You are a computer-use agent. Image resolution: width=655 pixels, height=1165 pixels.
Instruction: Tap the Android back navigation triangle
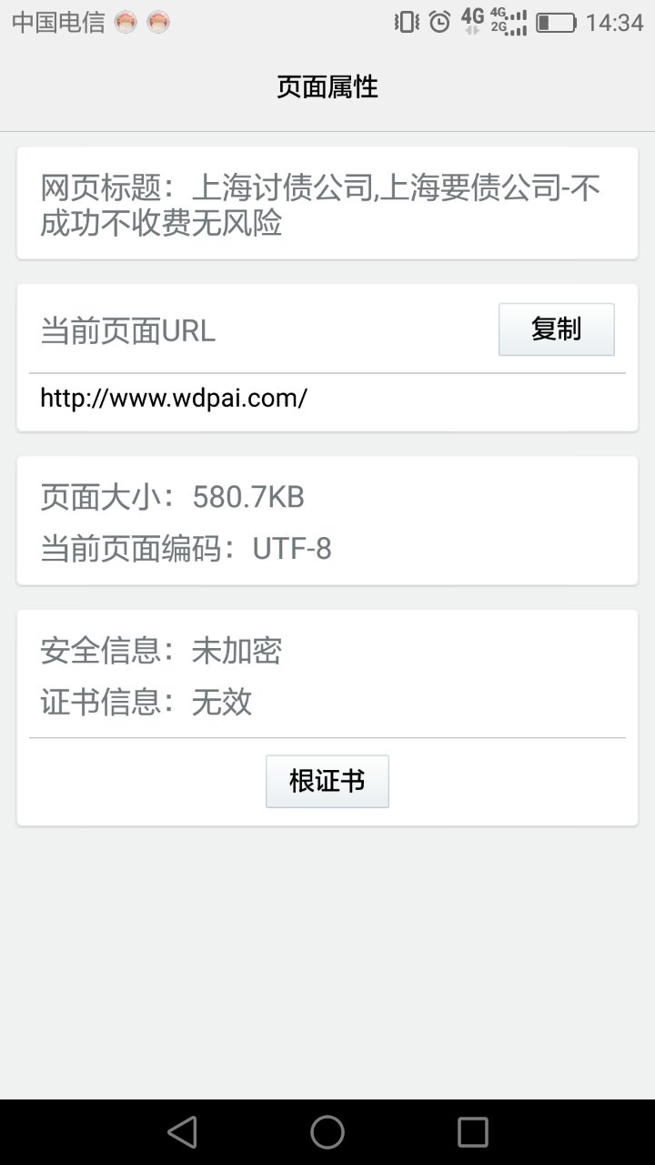[182, 1132]
